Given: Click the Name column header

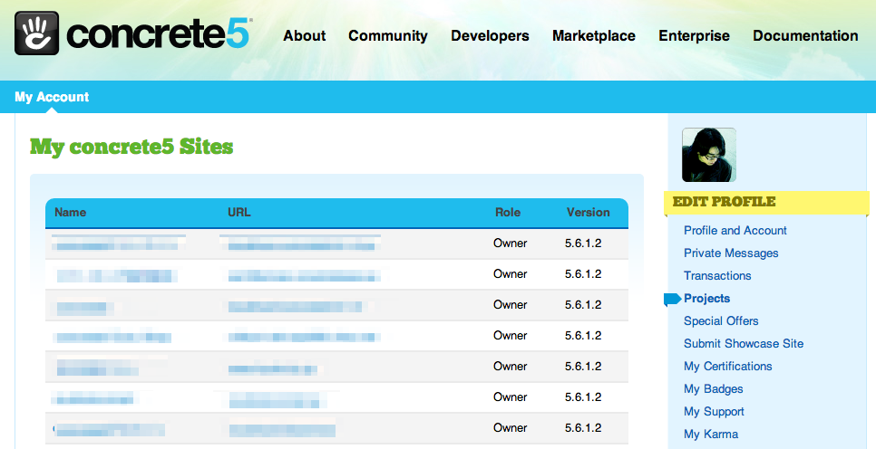Looking at the screenshot, I should click(71, 213).
